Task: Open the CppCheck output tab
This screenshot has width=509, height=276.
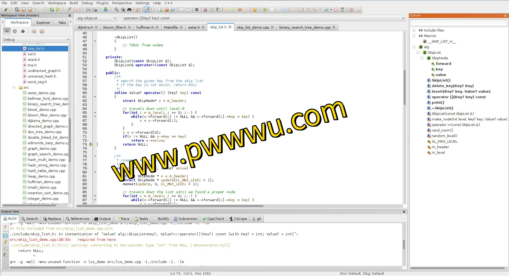Action: 213,219
